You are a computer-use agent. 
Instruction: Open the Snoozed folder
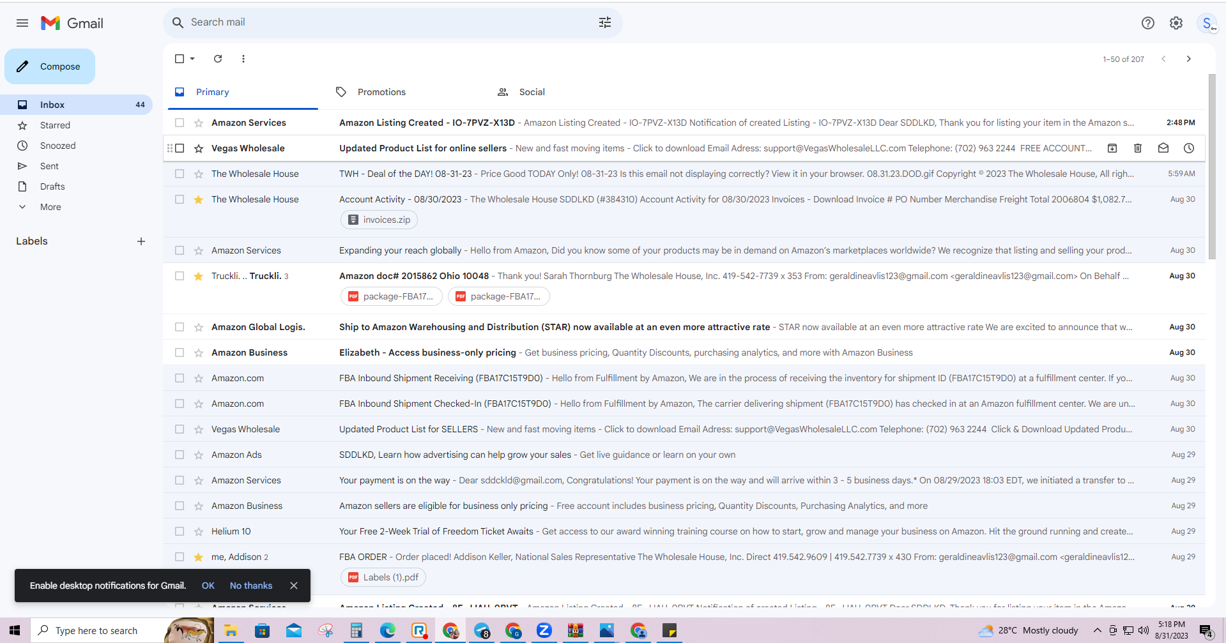coord(76,146)
